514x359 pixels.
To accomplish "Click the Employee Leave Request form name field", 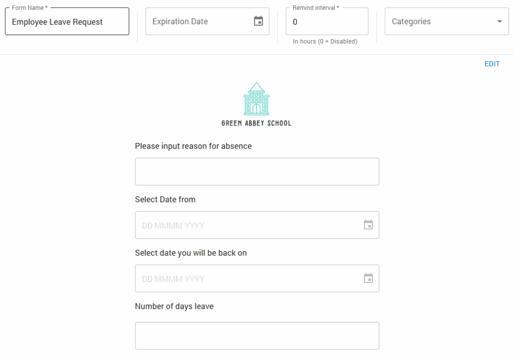I will pos(67,22).
